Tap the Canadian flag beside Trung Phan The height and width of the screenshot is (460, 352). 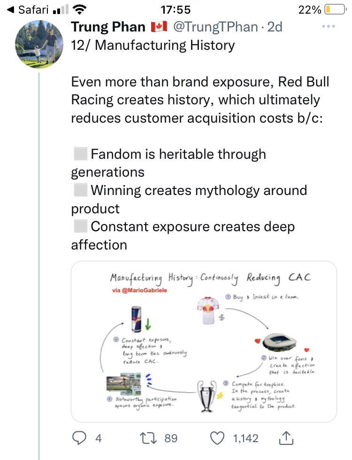pos(159,27)
